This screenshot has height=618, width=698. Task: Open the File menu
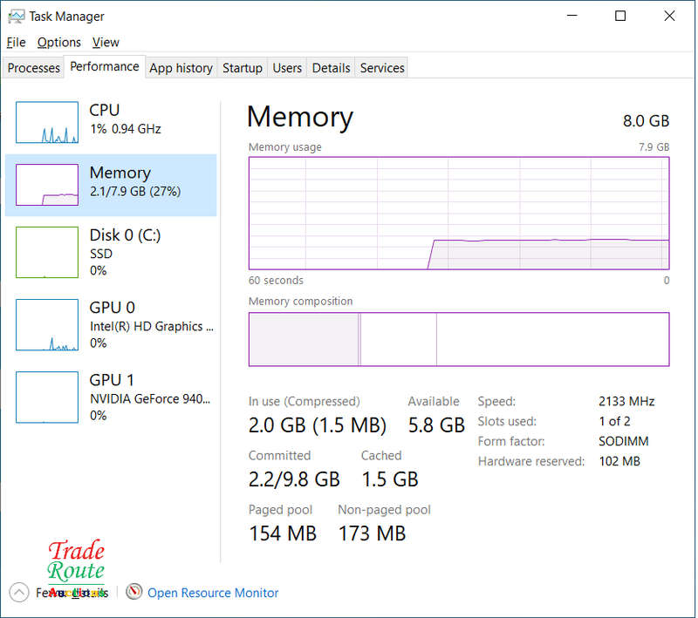(x=16, y=42)
